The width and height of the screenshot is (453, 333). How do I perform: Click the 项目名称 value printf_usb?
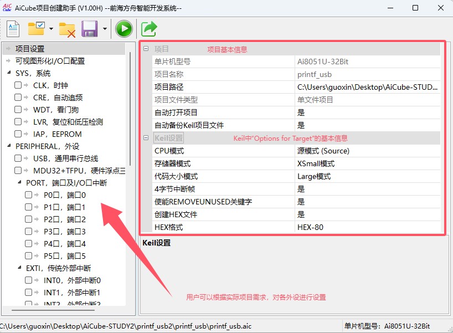[x=368, y=74]
